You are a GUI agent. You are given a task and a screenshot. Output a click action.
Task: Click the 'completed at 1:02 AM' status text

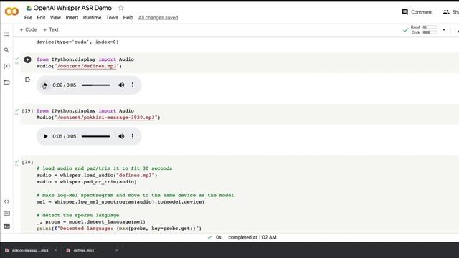pyautogui.click(x=252, y=237)
